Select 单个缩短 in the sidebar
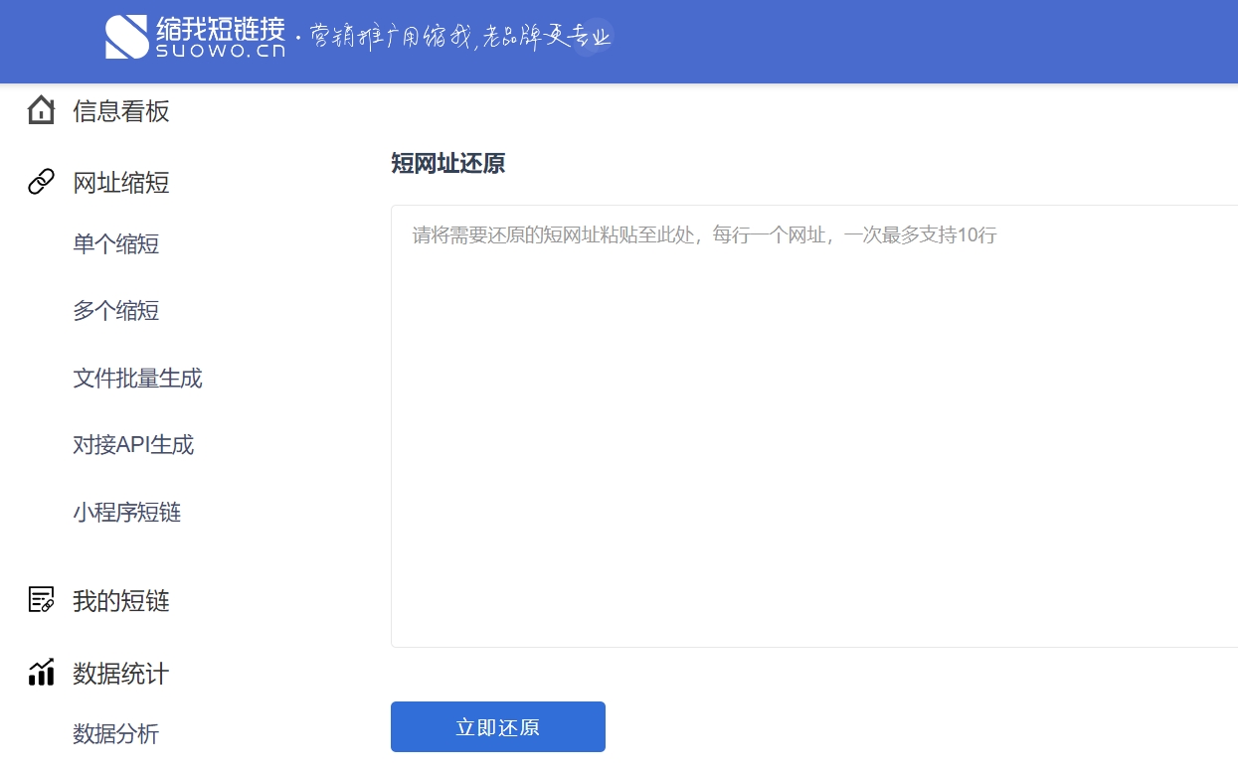 [115, 244]
